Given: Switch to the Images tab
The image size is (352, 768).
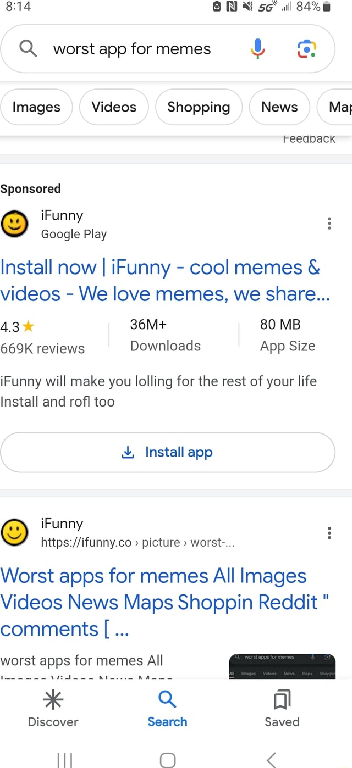Looking at the screenshot, I should click(36, 107).
